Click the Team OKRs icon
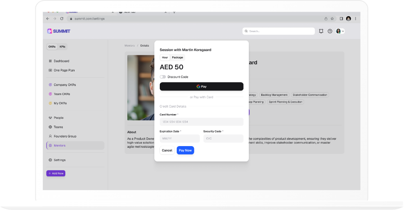The width and height of the screenshot is (404, 210). coord(50,94)
